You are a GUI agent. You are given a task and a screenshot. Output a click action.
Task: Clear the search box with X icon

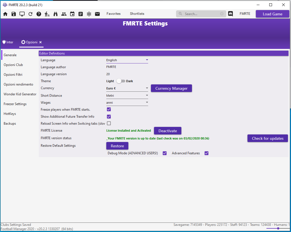[222, 14]
